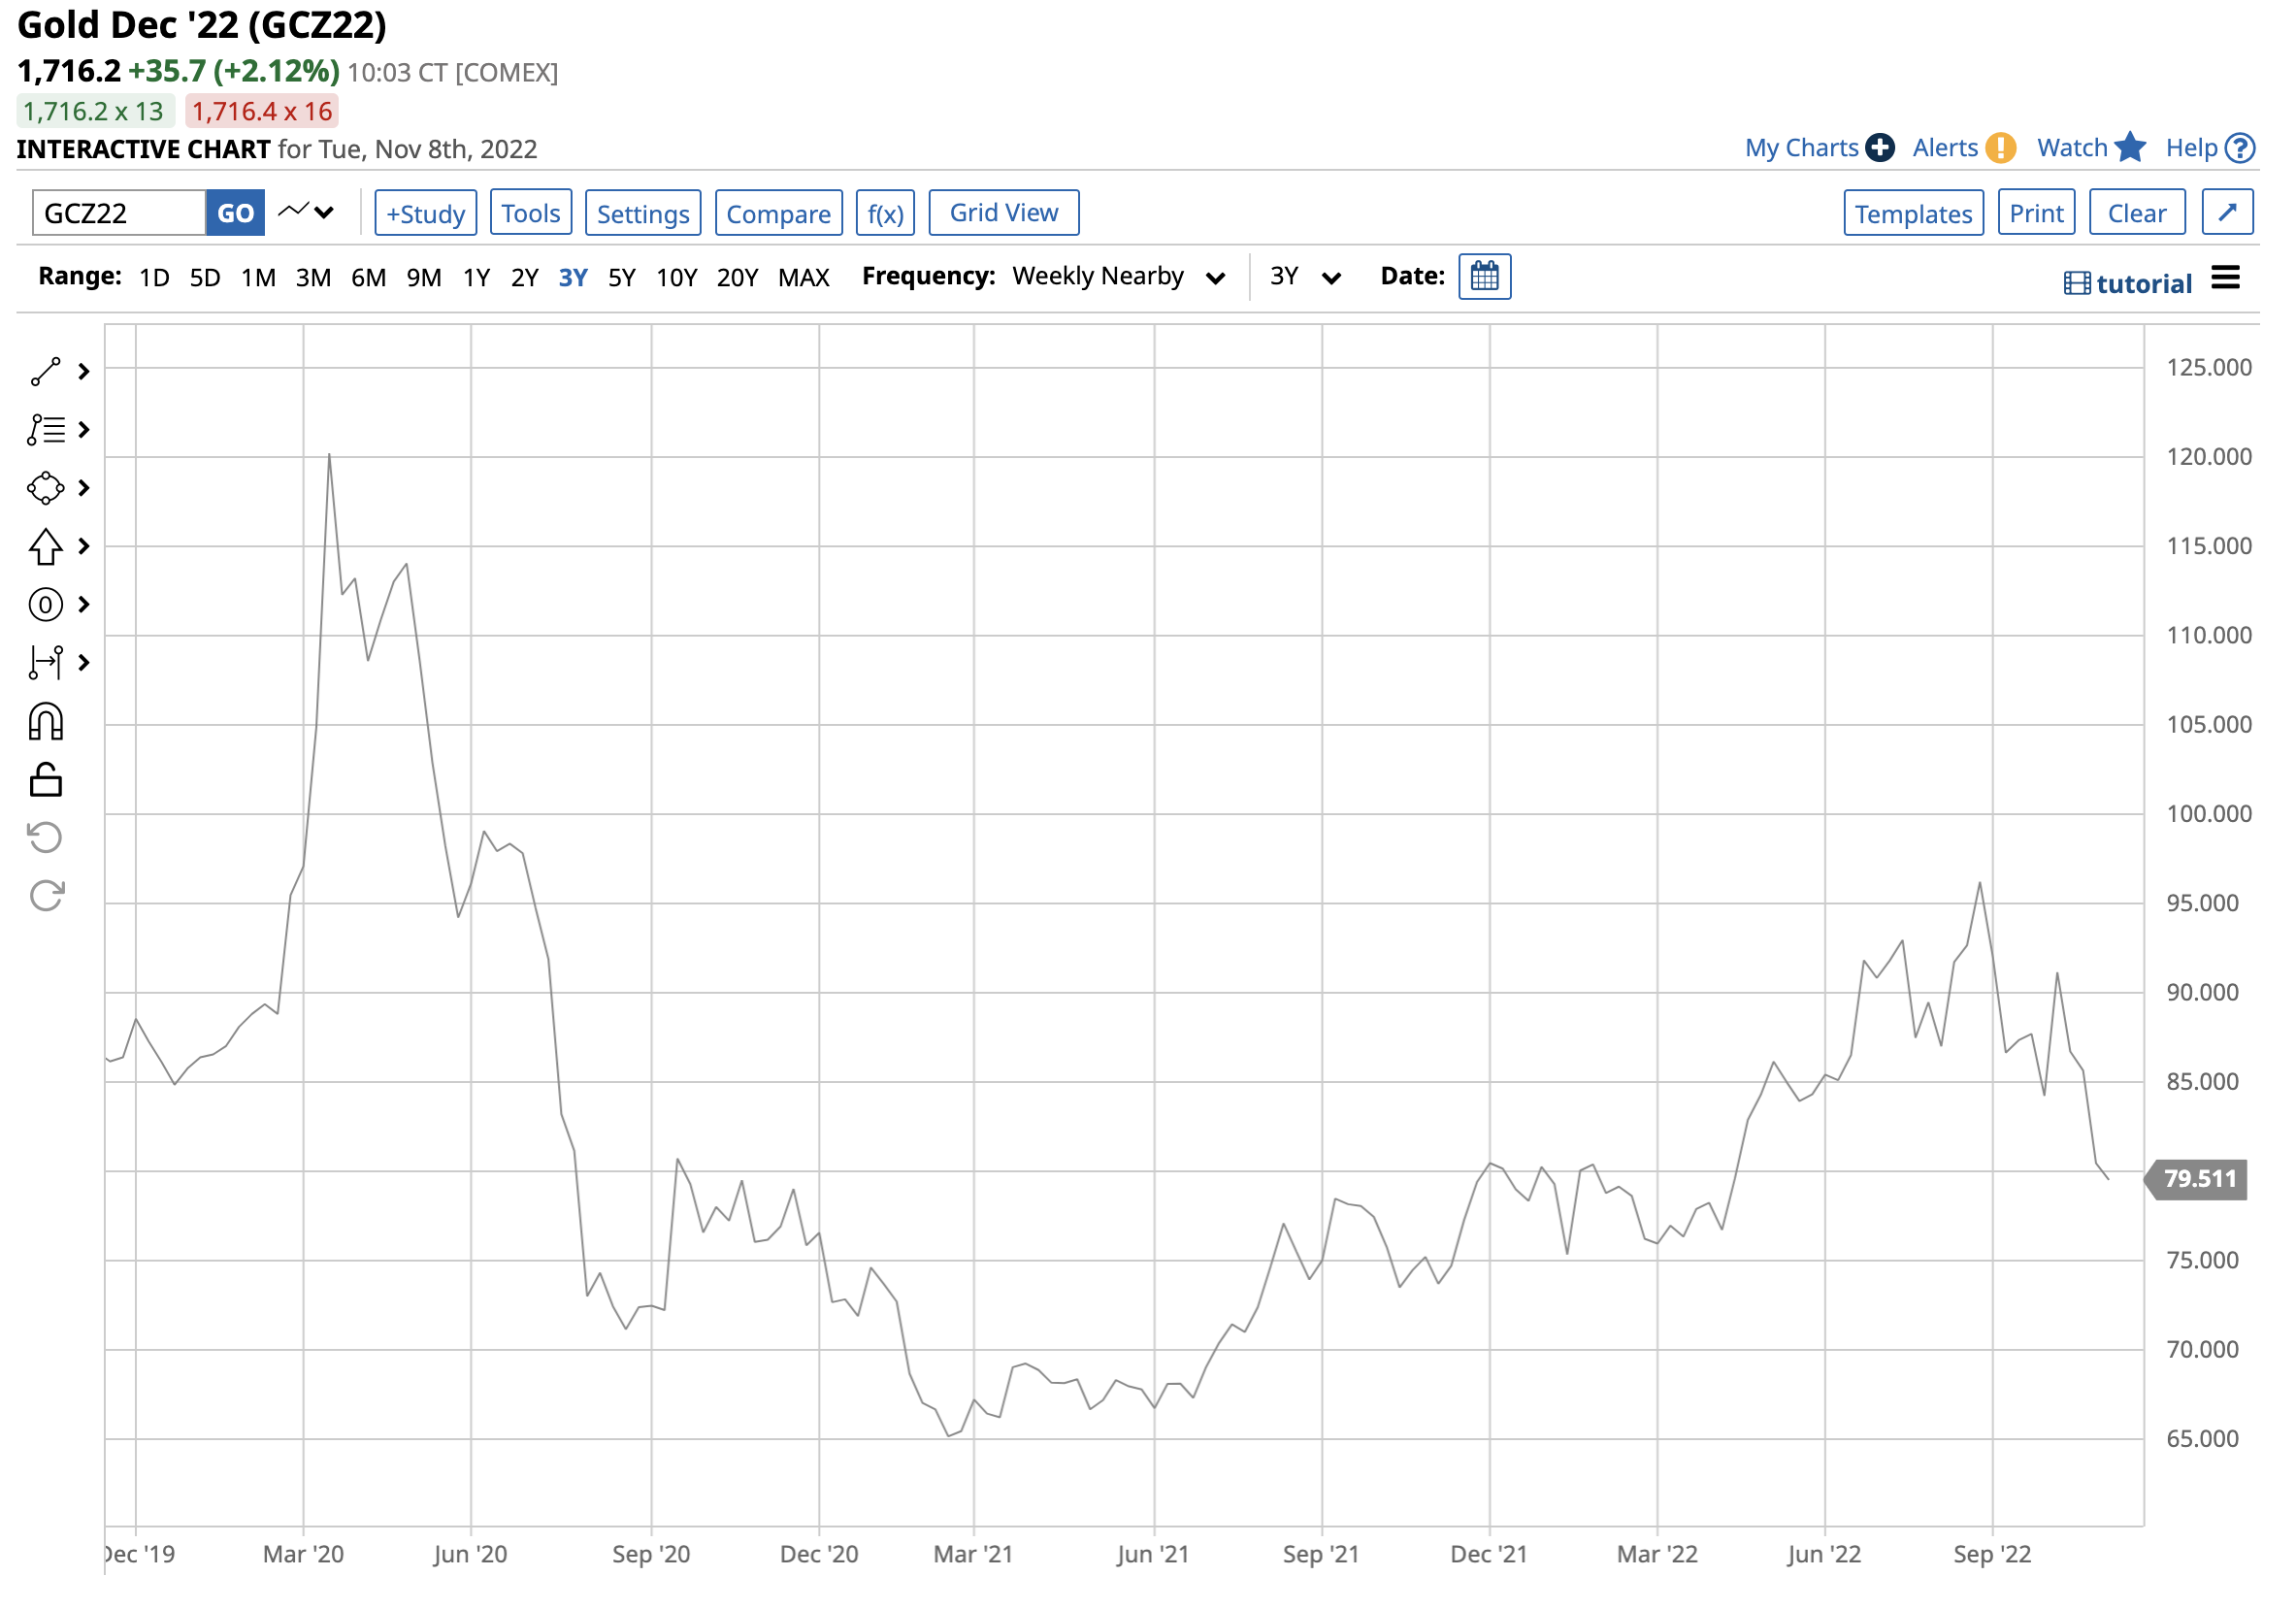Click the magnet snap mode icon
Viewport: 2296px width, 1609px height.
46,722
